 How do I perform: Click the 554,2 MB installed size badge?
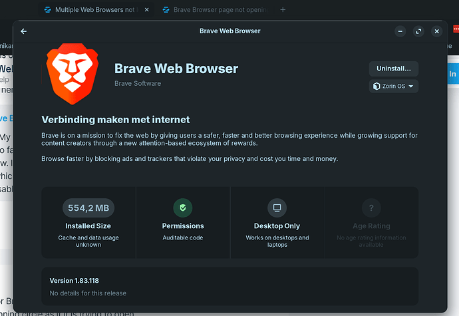pyautogui.click(x=88, y=208)
